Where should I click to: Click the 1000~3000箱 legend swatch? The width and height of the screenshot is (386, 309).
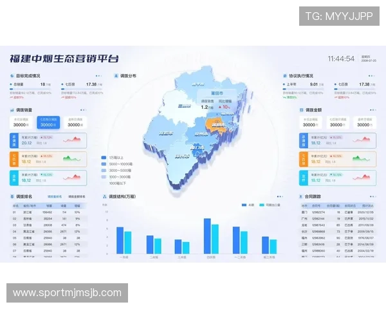(x=104, y=176)
